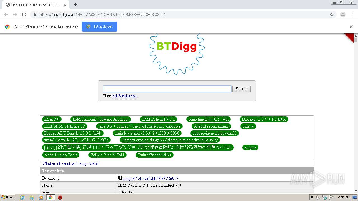Show hidden system tray icons

point(312,197)
